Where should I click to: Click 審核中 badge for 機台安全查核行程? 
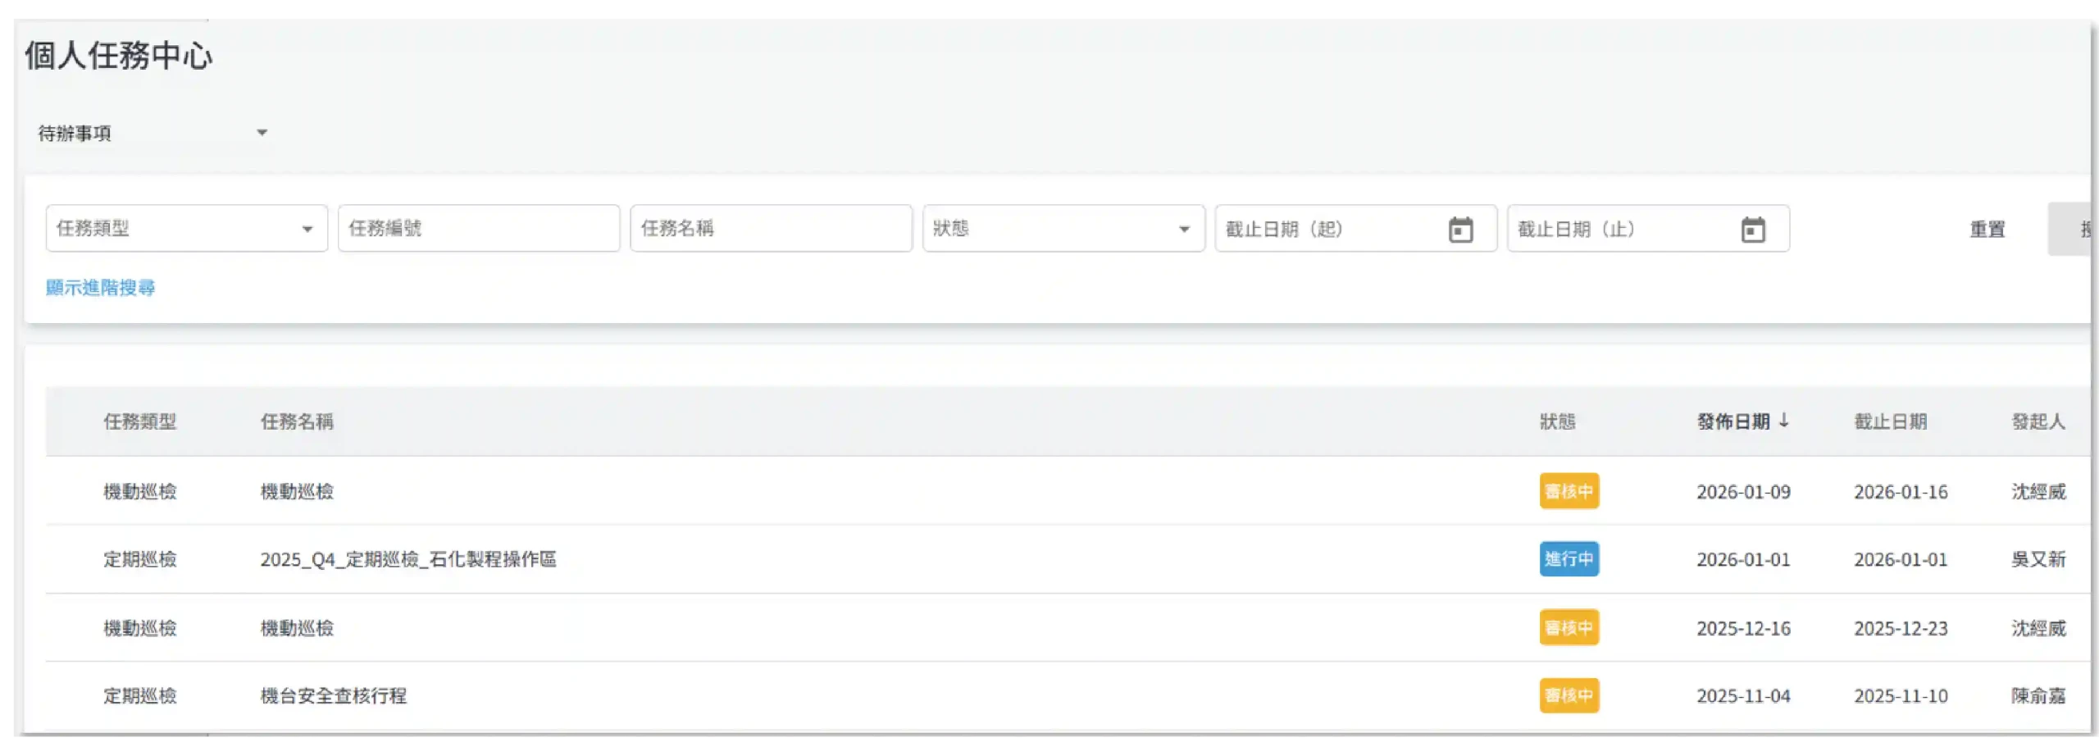coord(1569,695)
